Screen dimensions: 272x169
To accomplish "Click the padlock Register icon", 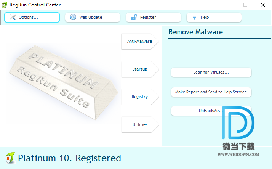I will 134,17.
